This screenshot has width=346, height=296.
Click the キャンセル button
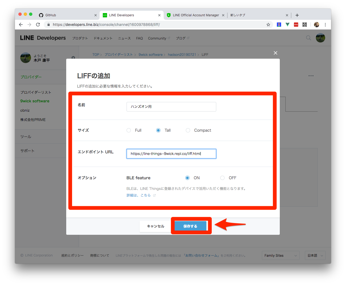[x=156, y=226]
